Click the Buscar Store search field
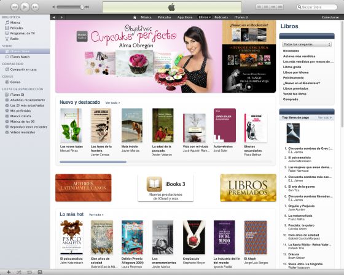The width and height of the screenshot is (344, 275). [316, 7]
